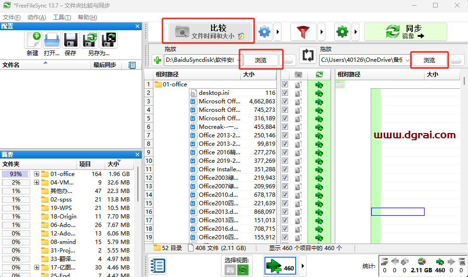Open left folder path dropdown
Screen dimensions: 468x277
click(x=239, y=60)
